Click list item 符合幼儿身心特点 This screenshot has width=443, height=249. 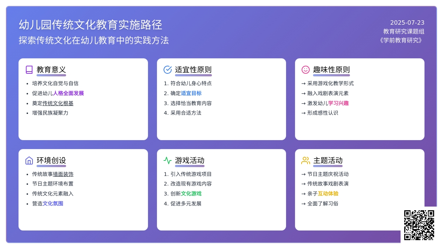click(191, 83)
